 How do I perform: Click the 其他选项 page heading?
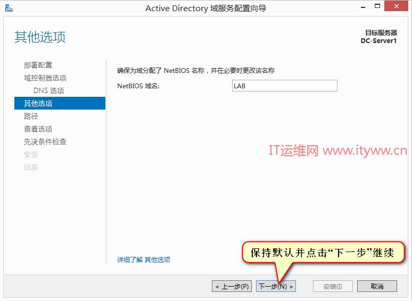coord(40,37)
